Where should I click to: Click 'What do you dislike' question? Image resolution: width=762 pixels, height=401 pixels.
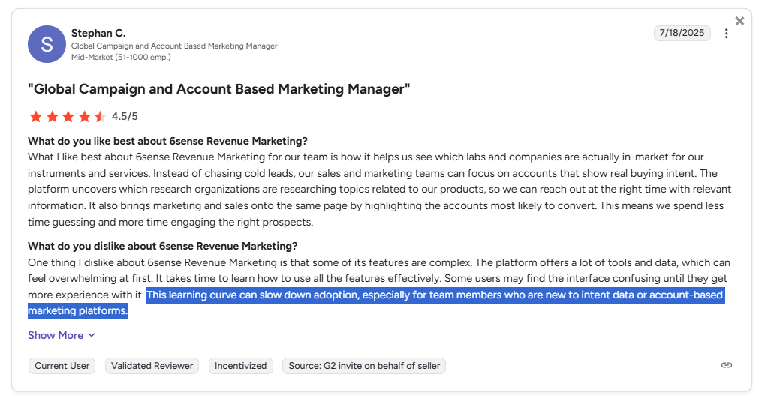(x=162, y=246)
